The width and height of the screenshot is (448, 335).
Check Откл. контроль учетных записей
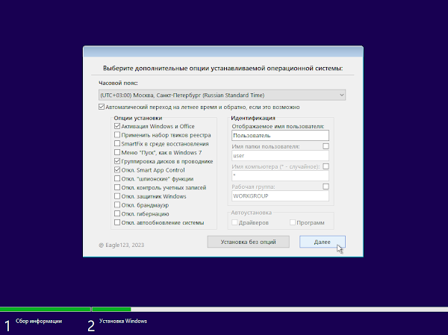coord(117,187)
